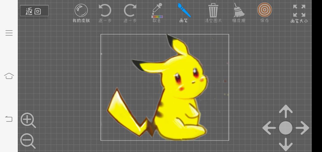
Task: Open 画笔大小 brush size control
Action: coord(299,11)
